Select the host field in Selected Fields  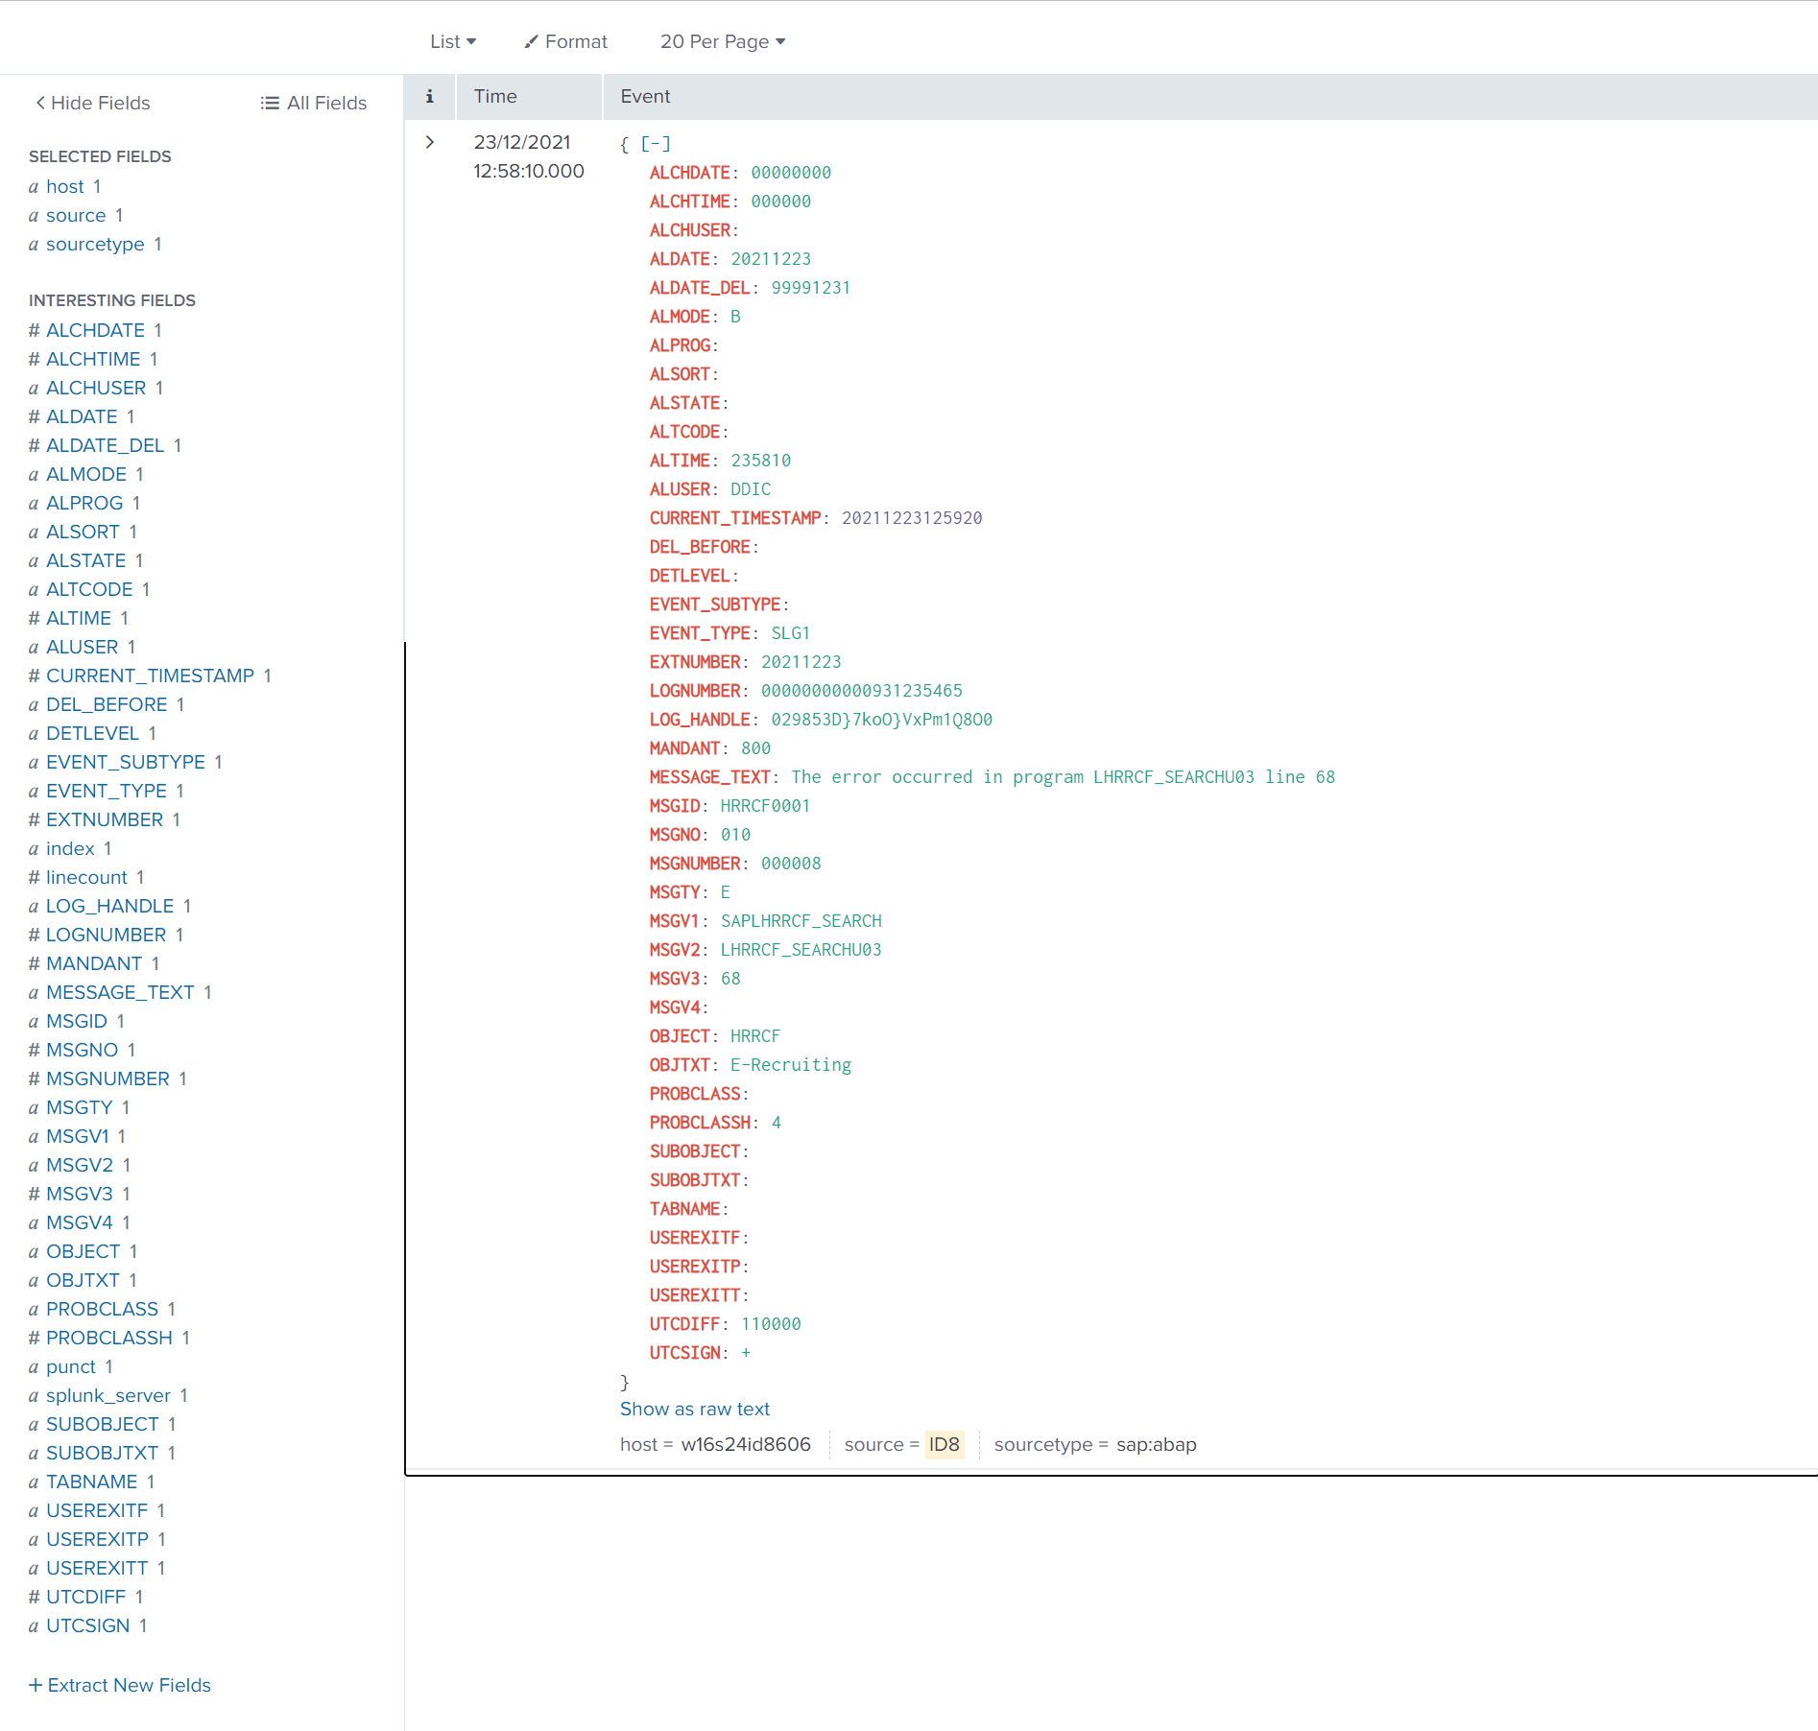point(65,186)
